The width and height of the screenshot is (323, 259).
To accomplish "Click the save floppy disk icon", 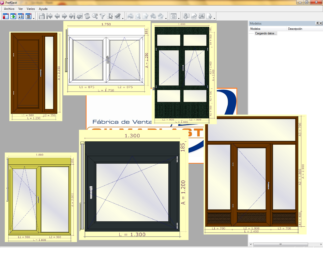I will [x=42, y=16].
